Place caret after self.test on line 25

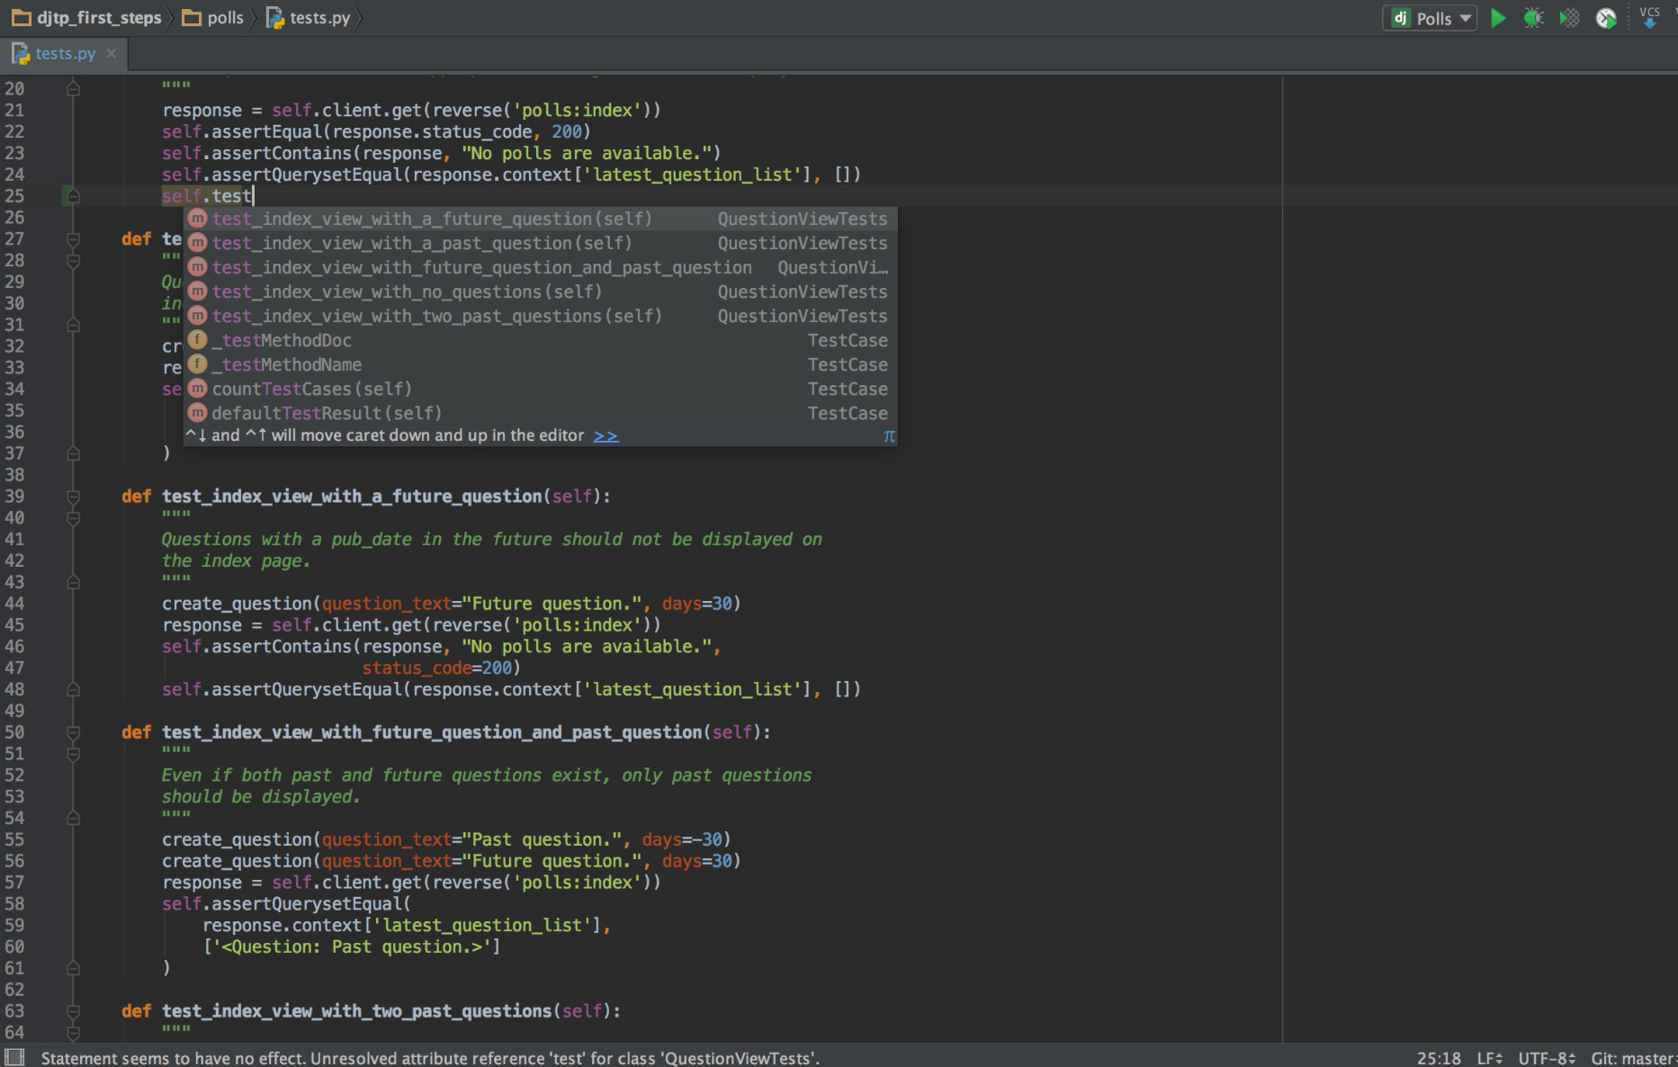click(253, 196)
